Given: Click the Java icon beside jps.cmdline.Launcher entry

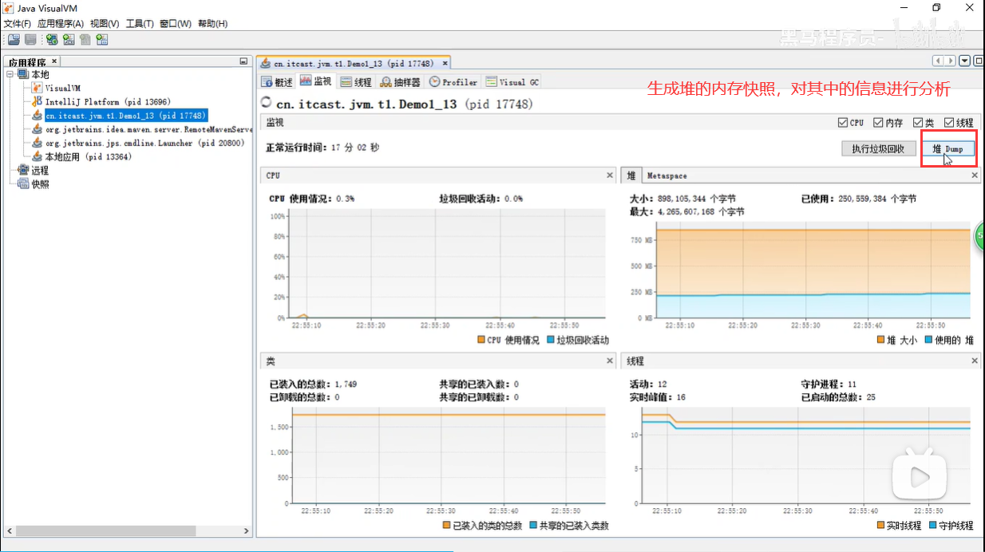Looking at the screenshot, I should point(37,143).
